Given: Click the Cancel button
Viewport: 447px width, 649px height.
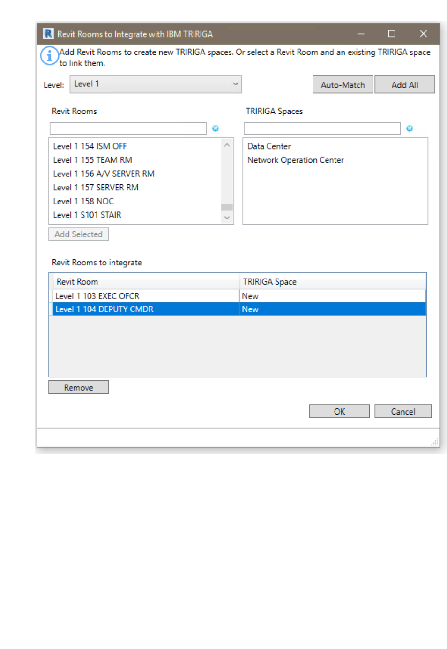Looking at the screenshot, I should click(x=403, y=411).
